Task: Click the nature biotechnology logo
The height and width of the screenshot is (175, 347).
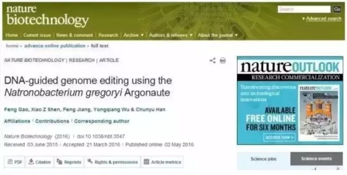Action: coord(48,15)
